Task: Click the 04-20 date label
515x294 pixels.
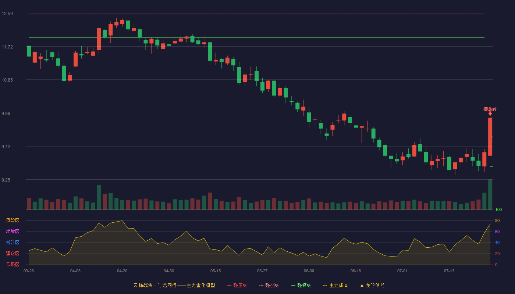Action: click(x=122, y=271)
